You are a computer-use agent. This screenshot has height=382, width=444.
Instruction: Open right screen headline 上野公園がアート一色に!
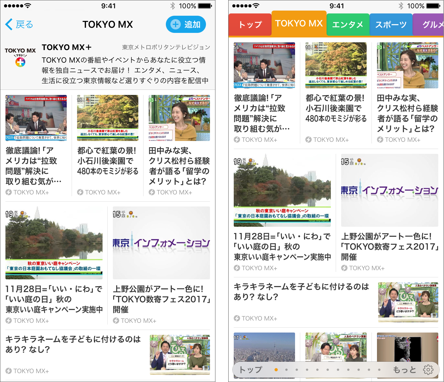tap(390, 246)
